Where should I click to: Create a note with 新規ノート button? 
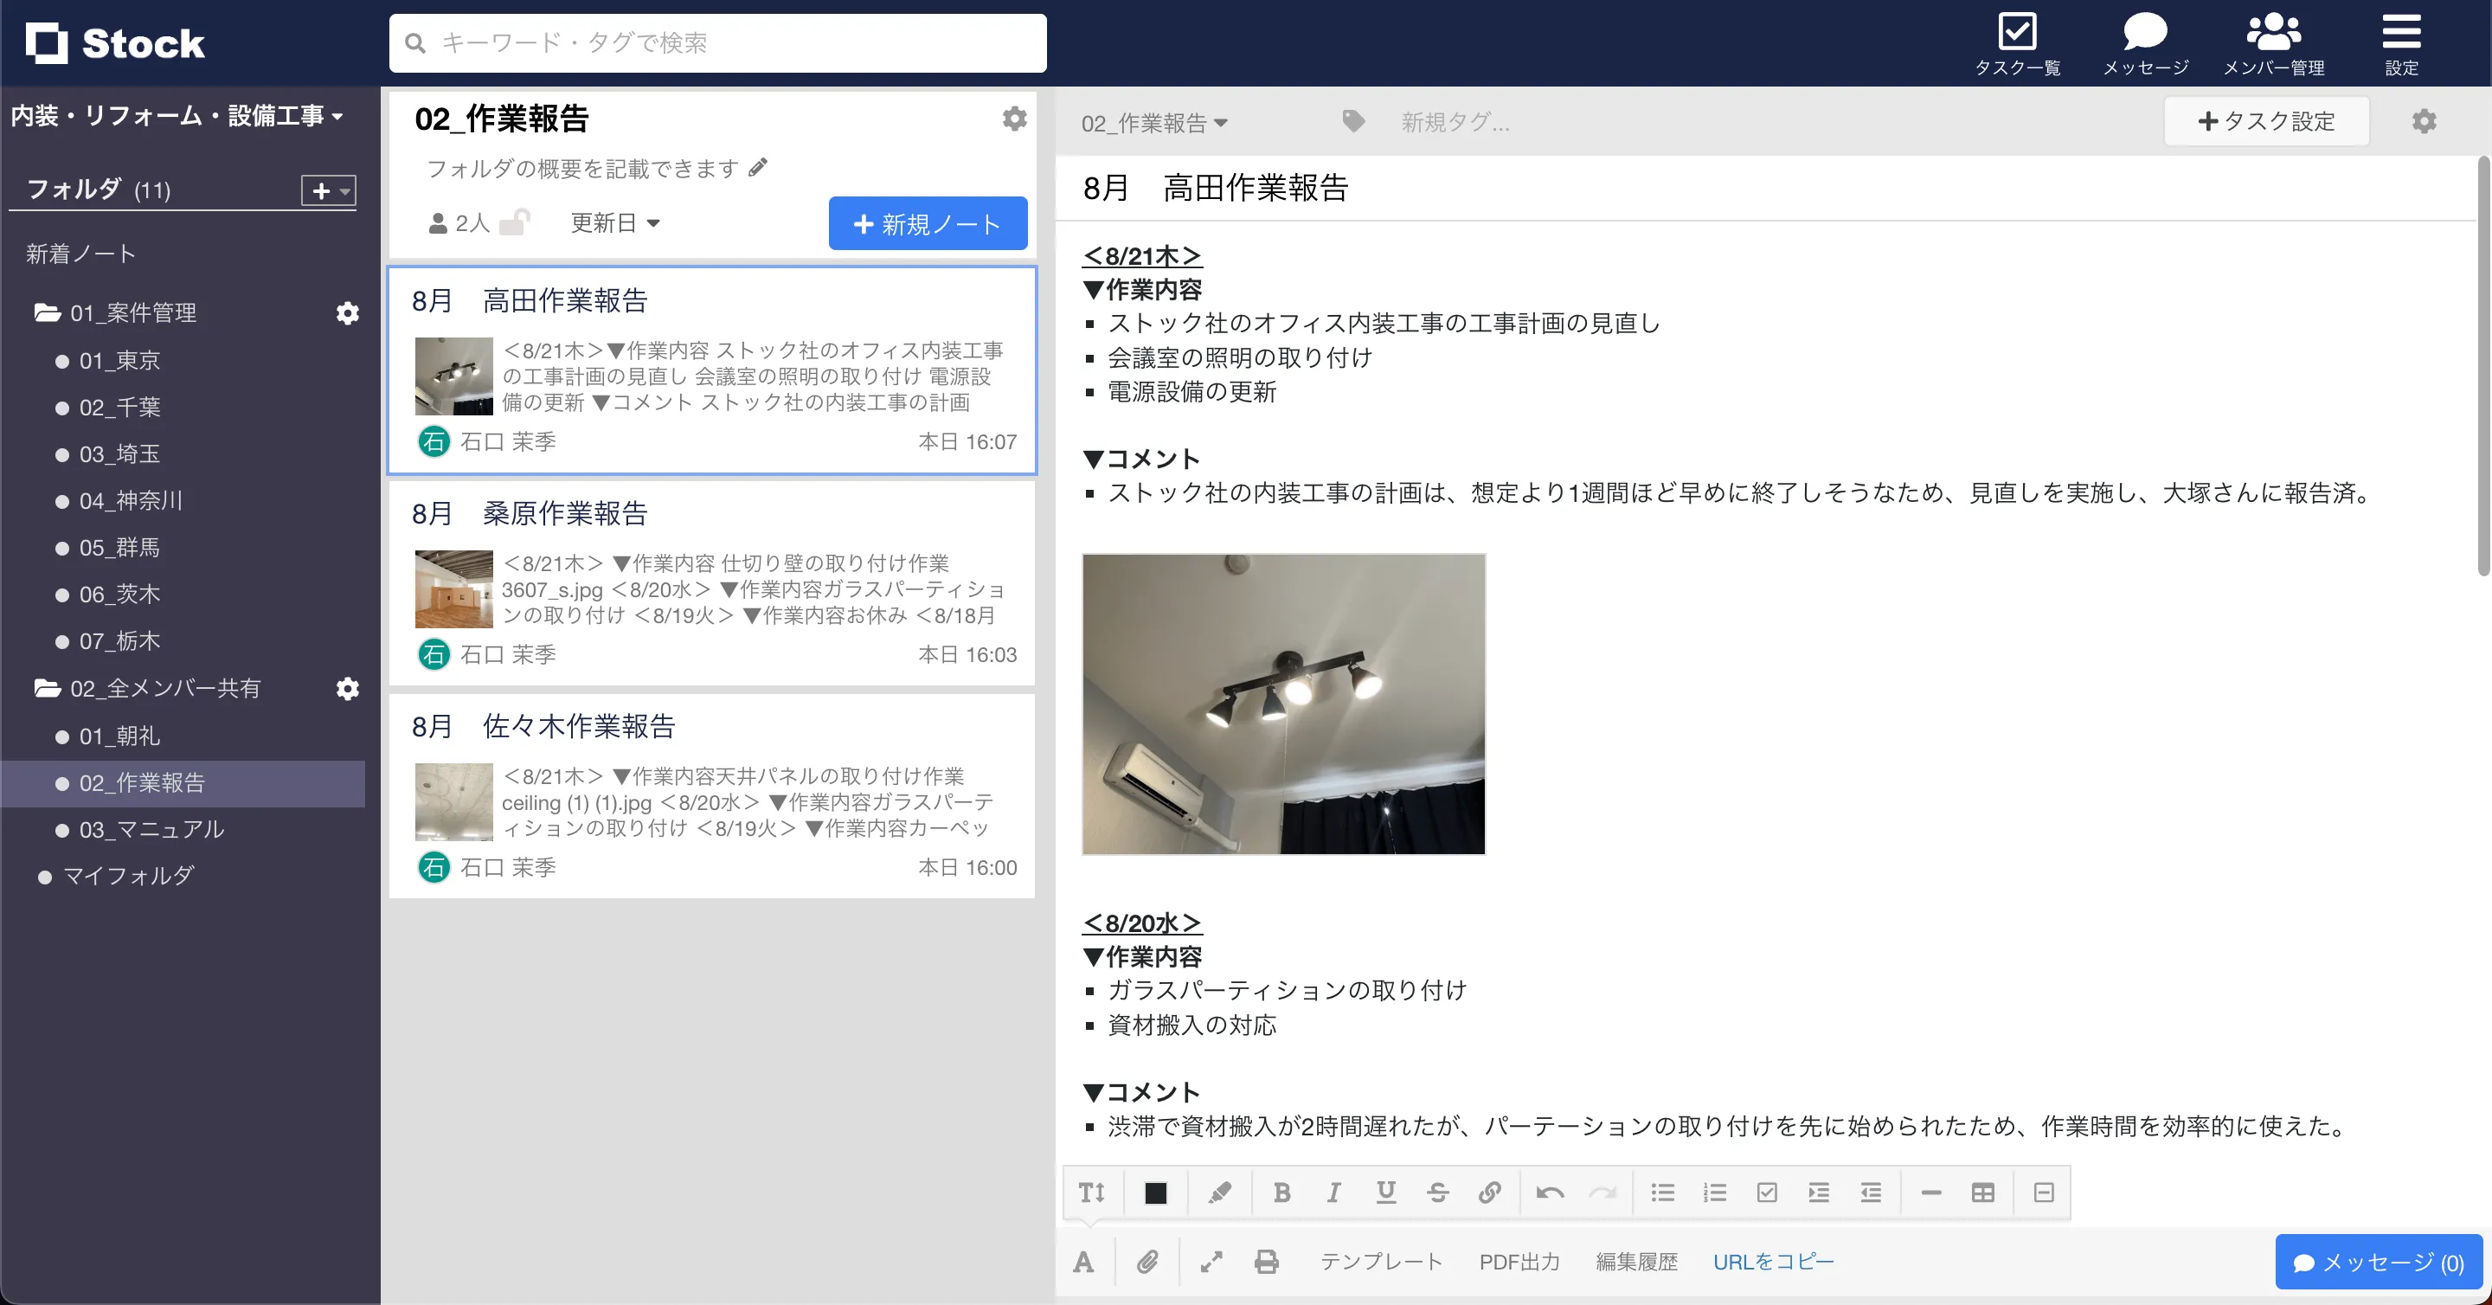[927, 222]
